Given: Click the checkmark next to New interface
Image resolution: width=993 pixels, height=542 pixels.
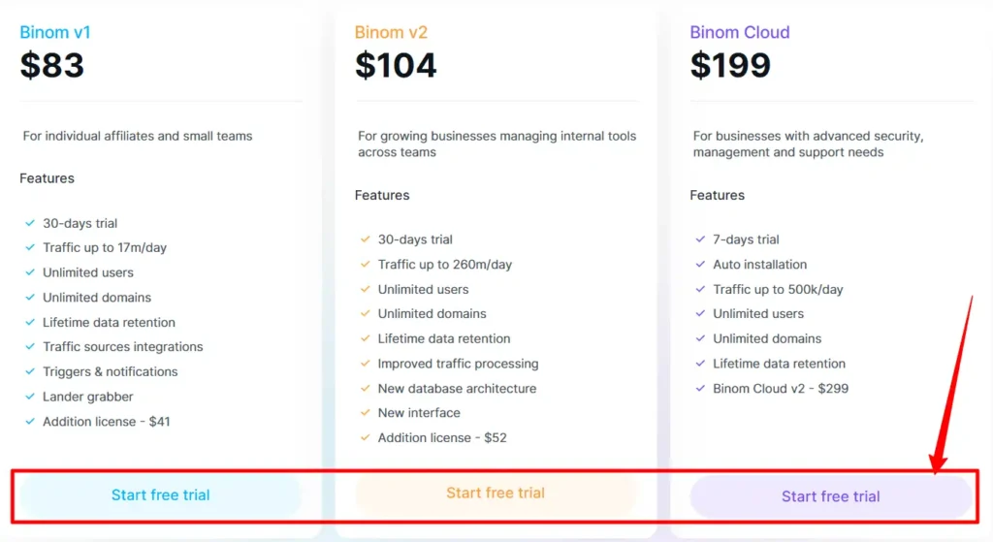Looking at the screenshot, I should tap(366, 414).
